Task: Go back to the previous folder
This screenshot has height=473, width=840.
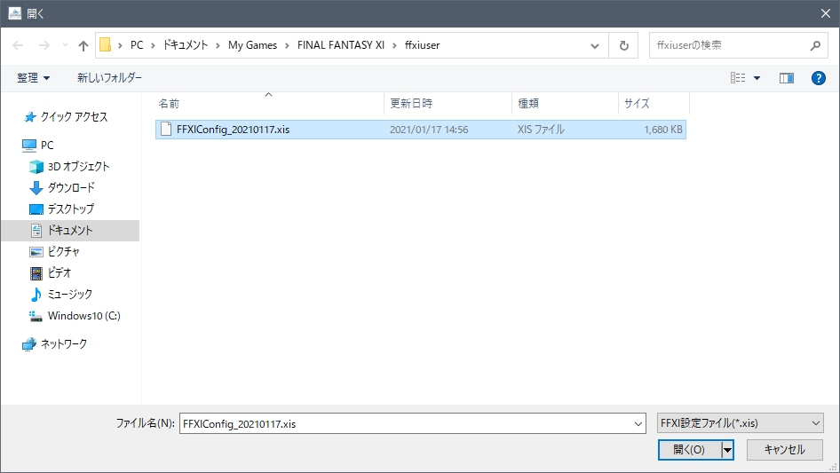Action: pos(18,45)
